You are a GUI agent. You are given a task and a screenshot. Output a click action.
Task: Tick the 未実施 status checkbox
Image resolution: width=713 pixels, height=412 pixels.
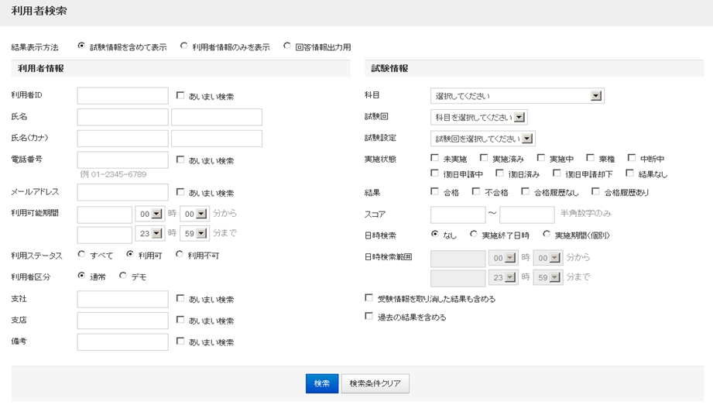click(x=434, y=158)
